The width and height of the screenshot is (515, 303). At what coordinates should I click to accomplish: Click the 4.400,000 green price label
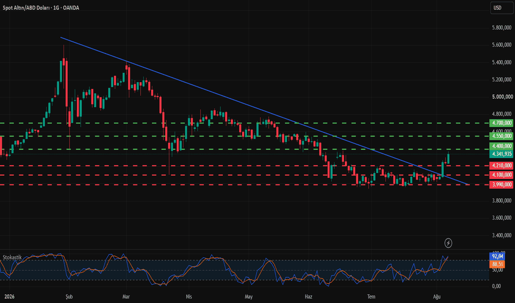tap(501, 146)
